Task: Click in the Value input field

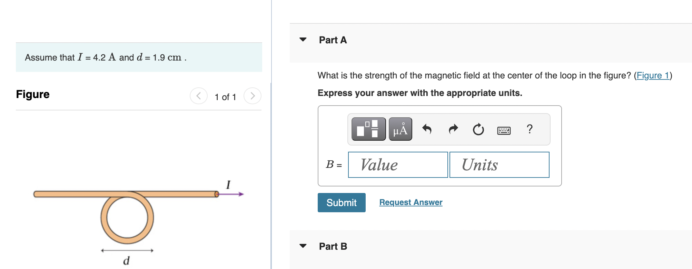Action: coord(397,165)
